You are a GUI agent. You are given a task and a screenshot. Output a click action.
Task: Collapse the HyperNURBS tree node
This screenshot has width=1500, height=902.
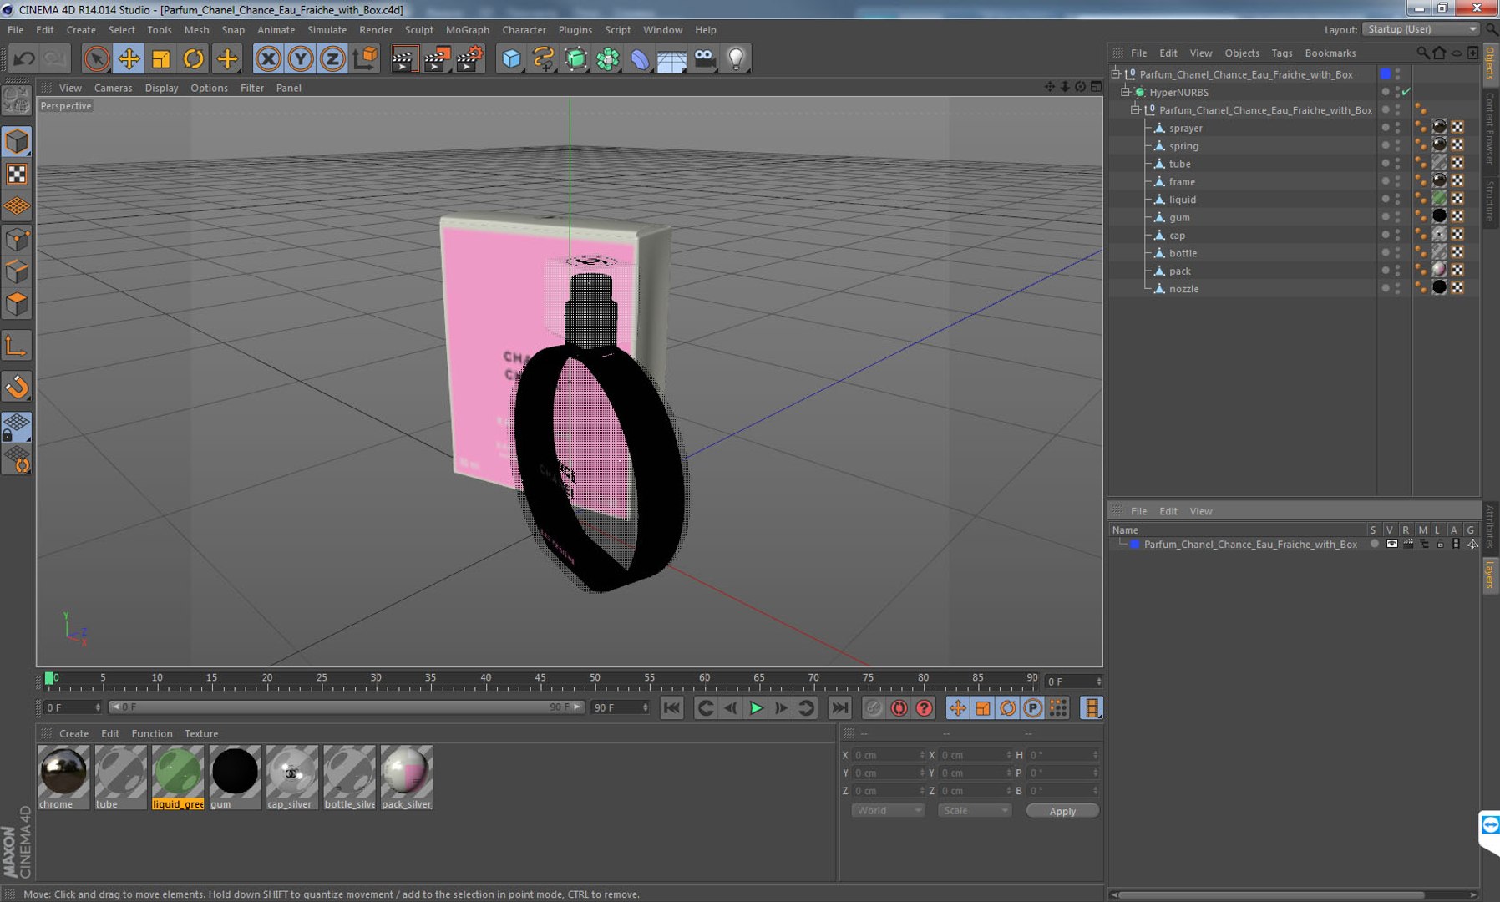[1125, 92]
